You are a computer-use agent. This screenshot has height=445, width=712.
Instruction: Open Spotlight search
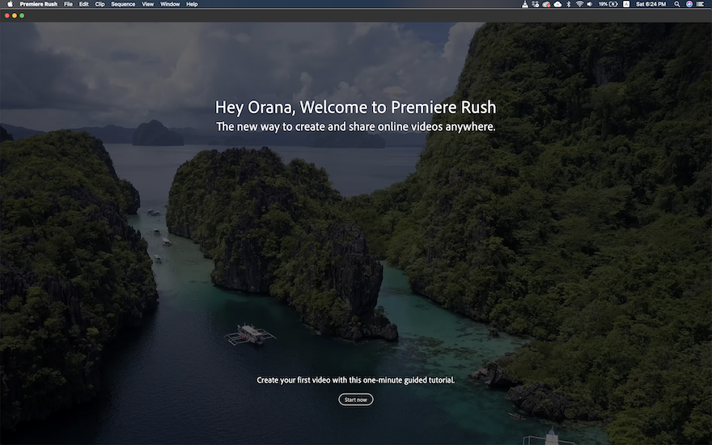click(x=677, y=4)
